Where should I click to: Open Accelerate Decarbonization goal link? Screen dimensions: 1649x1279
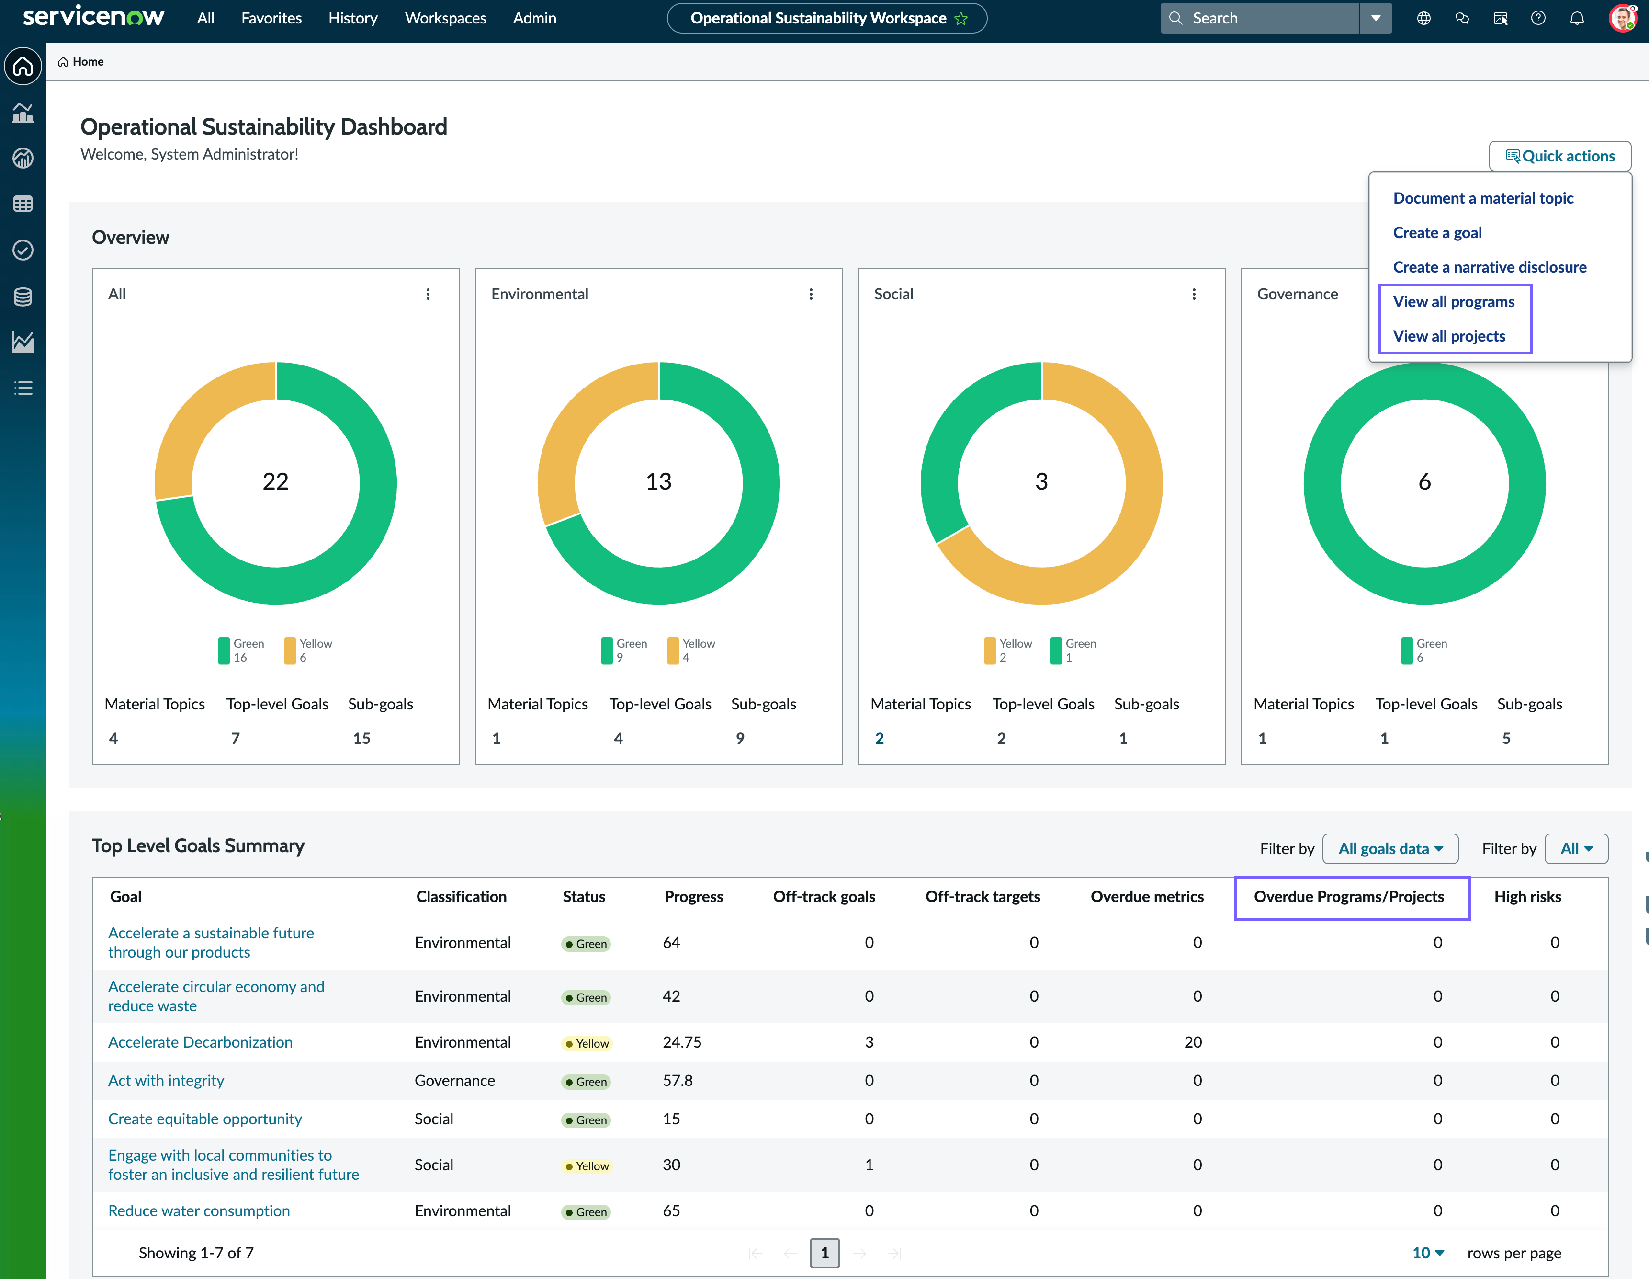tap(200, 1042)
